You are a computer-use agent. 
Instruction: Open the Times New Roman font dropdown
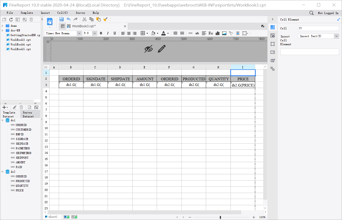point(79,33)
